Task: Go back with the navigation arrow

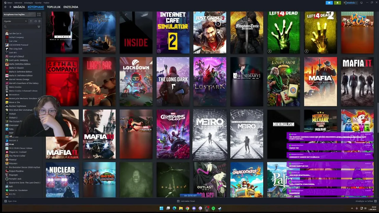Action: 5,7
